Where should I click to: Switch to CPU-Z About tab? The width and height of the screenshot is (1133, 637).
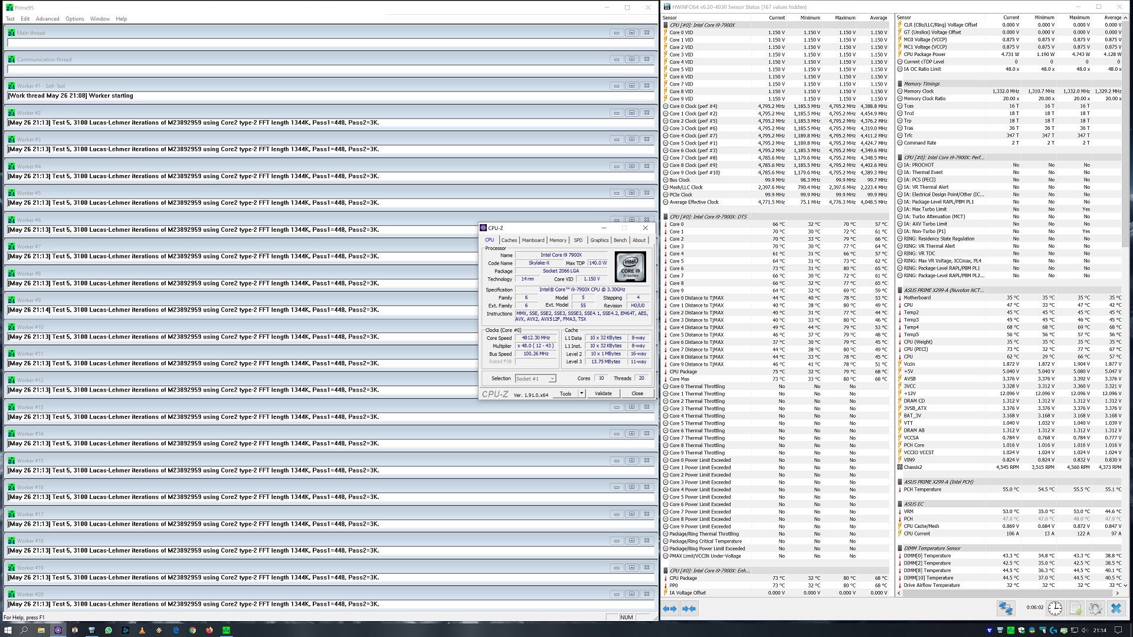[638, 240]
